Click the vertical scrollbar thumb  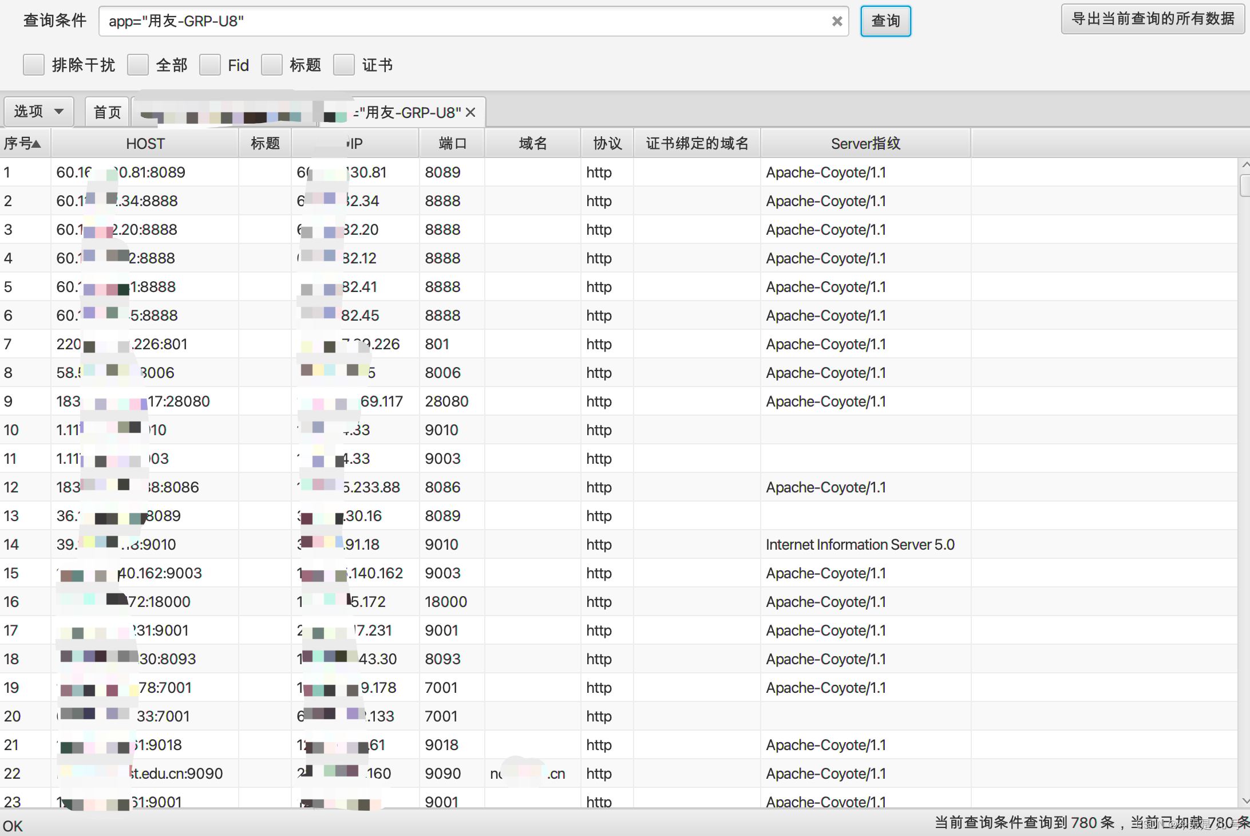1244,186
